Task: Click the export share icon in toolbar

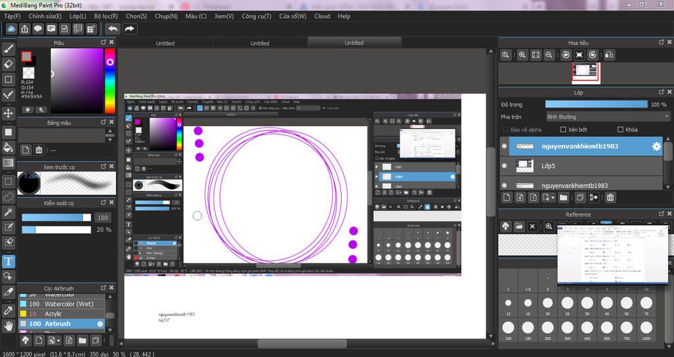Action: [24, 29]
